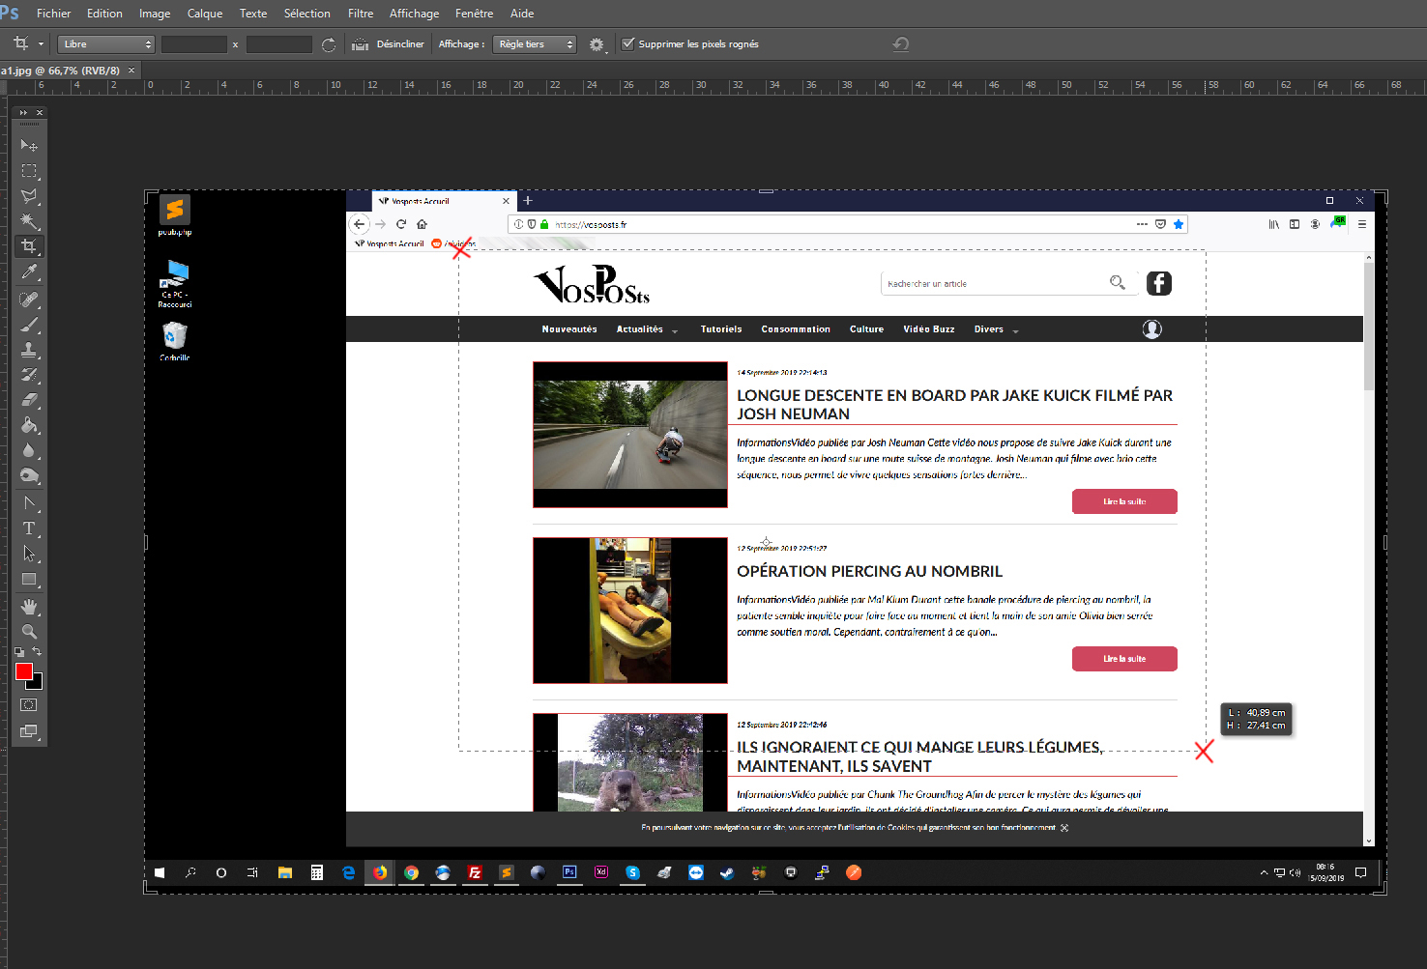
Task: Select the Eyedropper tool
Action: pyautogui.click(x=29, y=272)
